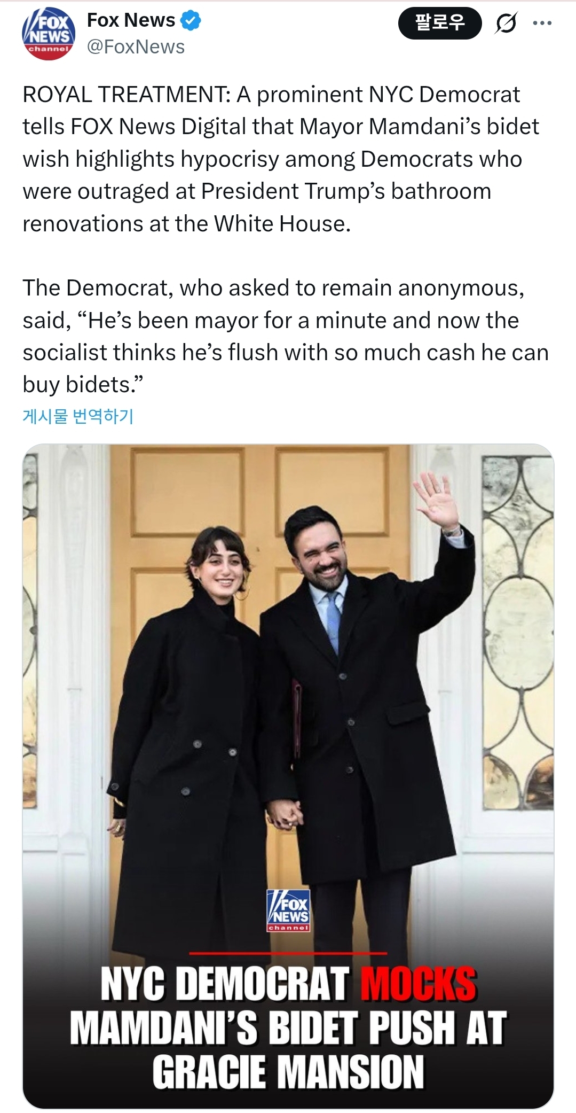The width and height of the screenshot is (576, 1113).
Task: Click the blue verified badge
Action: point(191,20)
